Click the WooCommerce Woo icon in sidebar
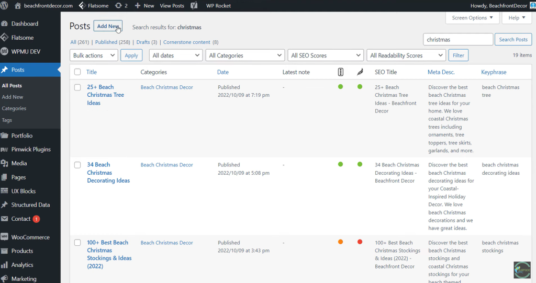 [4, 237]
